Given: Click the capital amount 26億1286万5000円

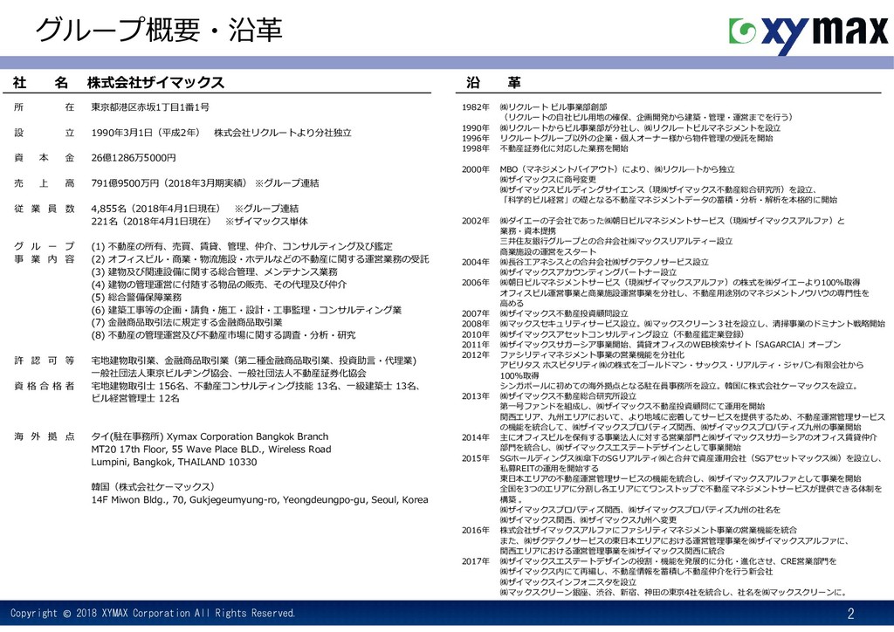Looking at the screenshot, I should coord(134,158).
